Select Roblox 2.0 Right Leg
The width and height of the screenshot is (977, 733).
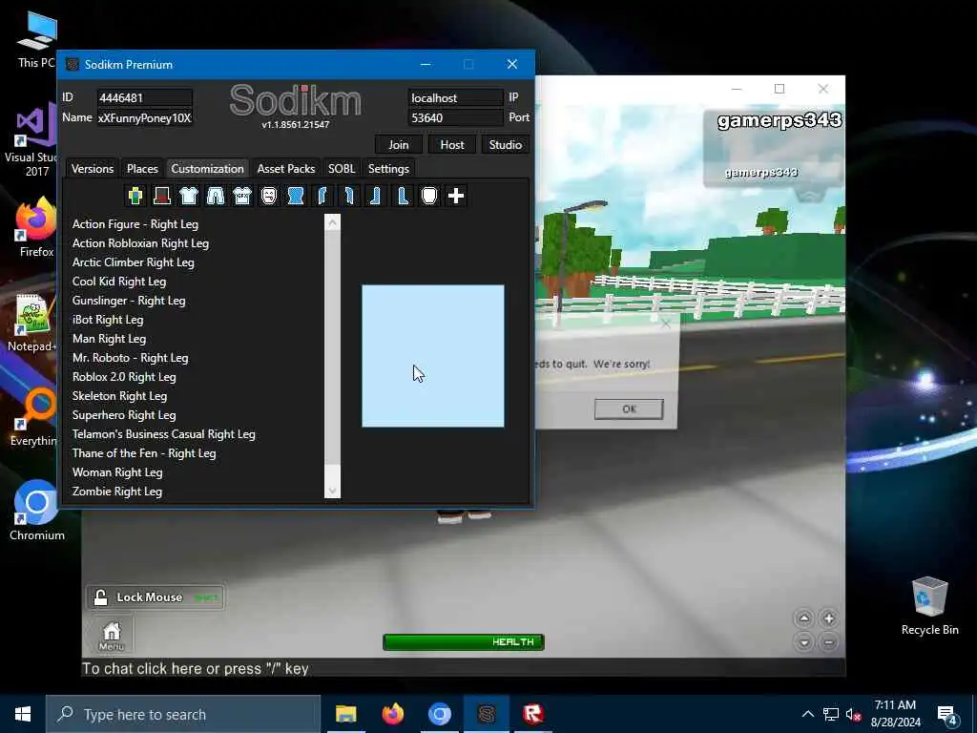(124, 377)
